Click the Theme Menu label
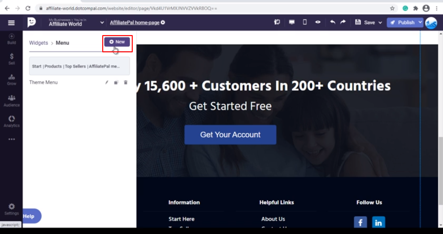 coord(43,82)
